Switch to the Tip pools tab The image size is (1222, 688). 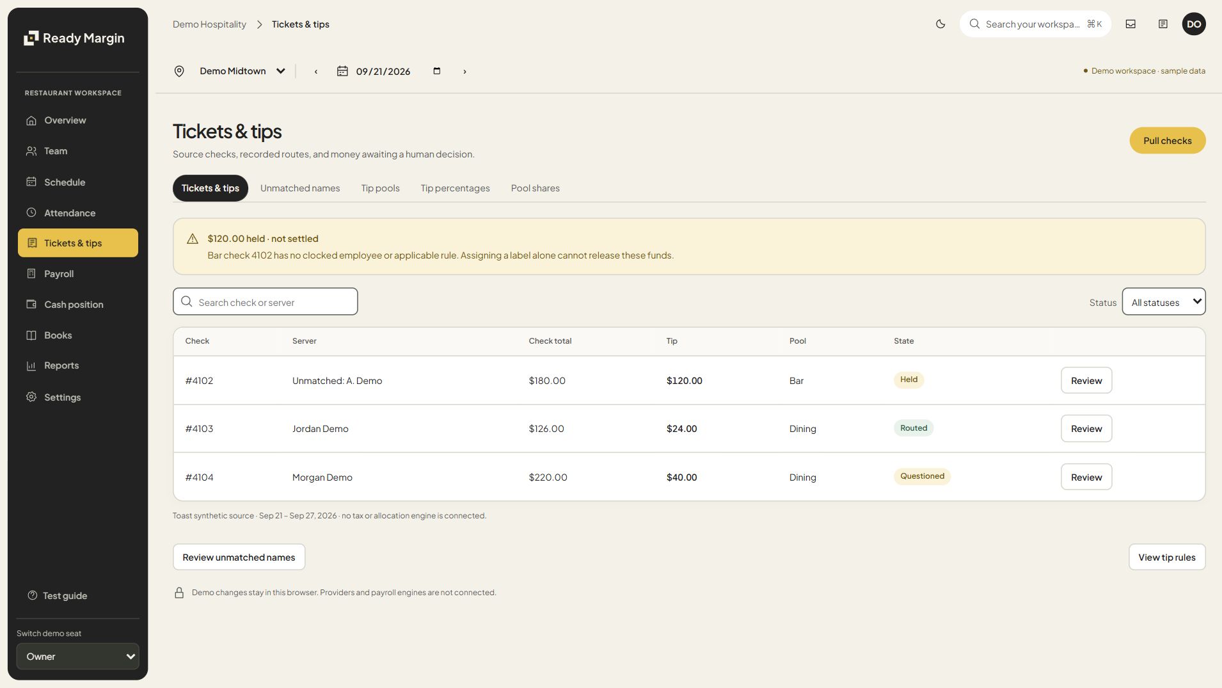click(380, 188)
